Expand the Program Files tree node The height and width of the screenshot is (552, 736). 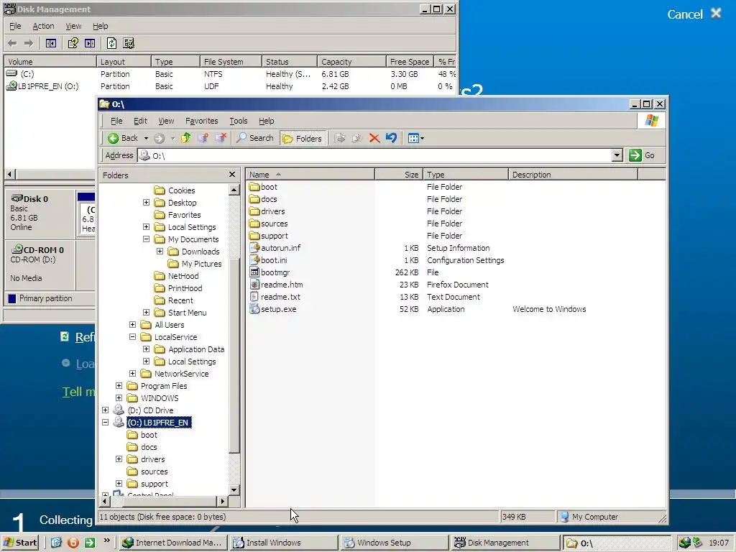[119, 385]
